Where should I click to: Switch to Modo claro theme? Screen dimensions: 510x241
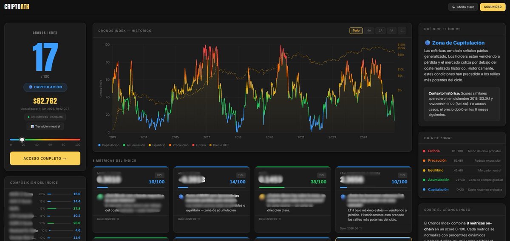[463, 7]
